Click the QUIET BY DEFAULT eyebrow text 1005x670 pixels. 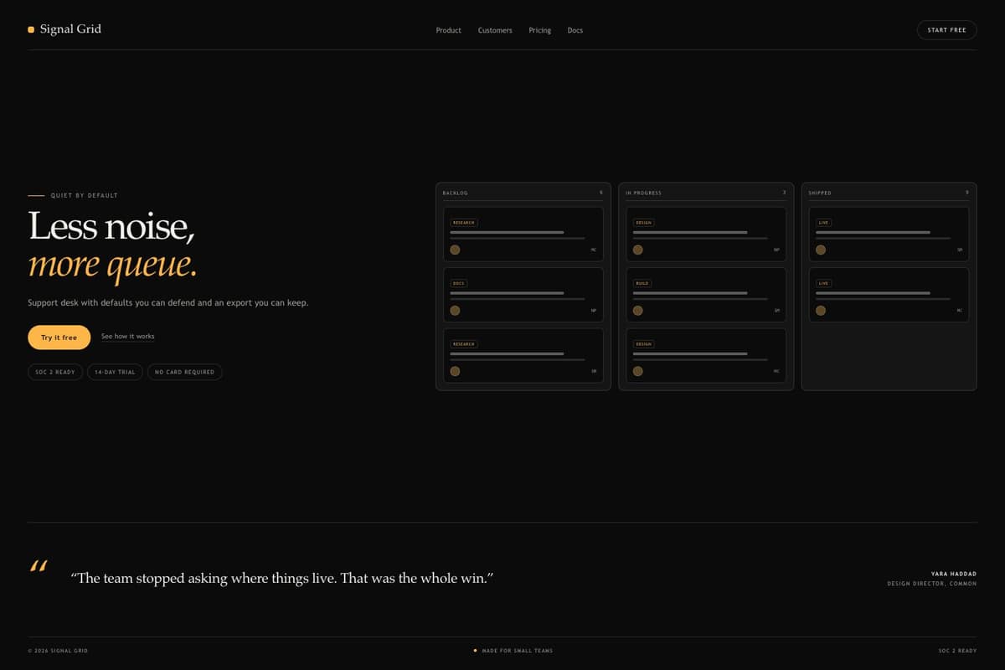coord(84,195)
